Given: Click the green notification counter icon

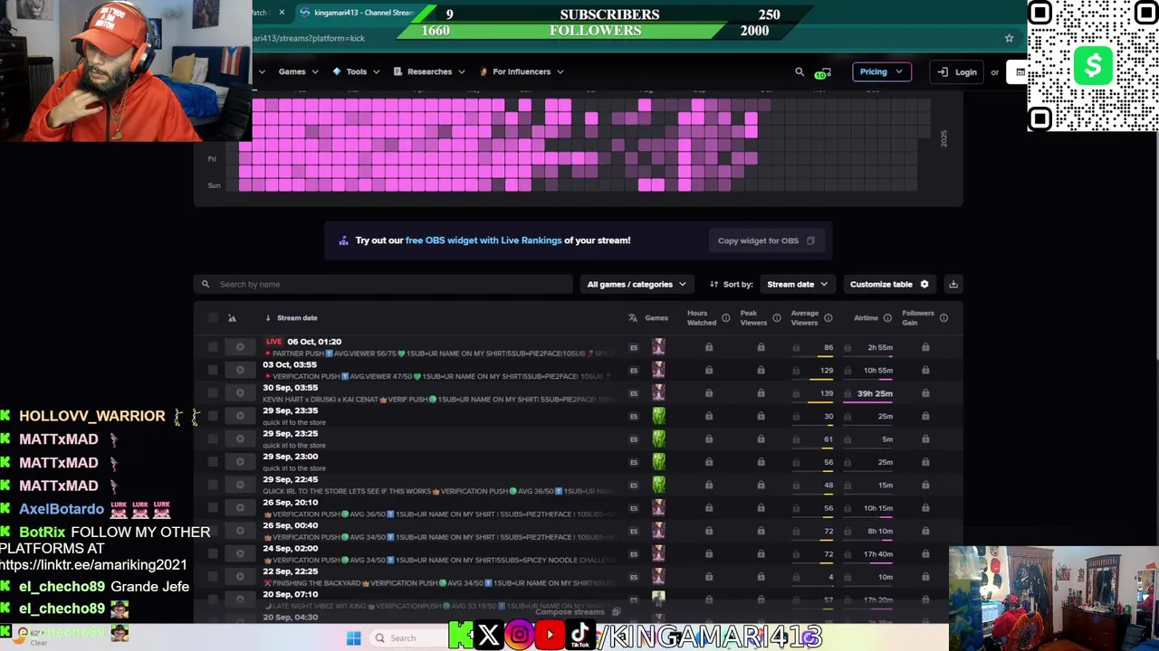Looking at the screenshot, I should click(822, 73).
